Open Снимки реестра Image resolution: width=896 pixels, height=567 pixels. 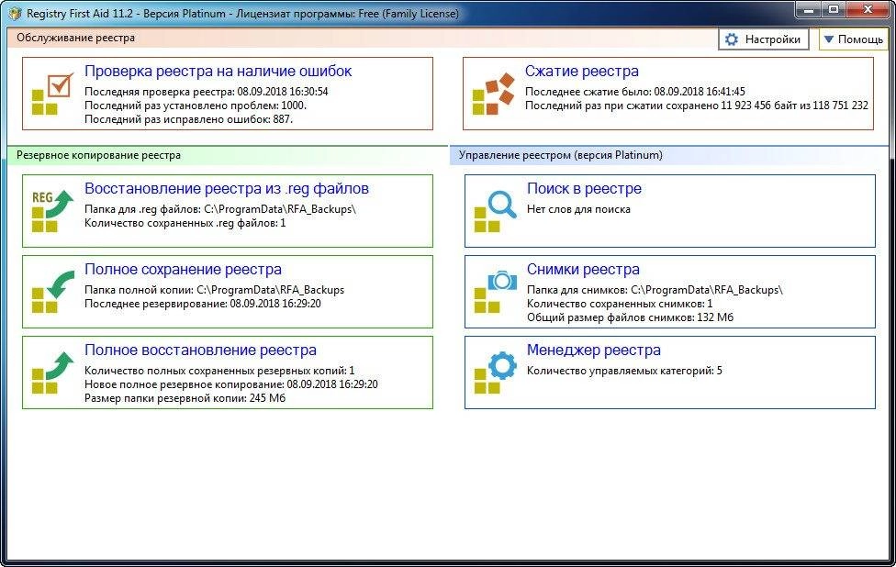(670, 292)
